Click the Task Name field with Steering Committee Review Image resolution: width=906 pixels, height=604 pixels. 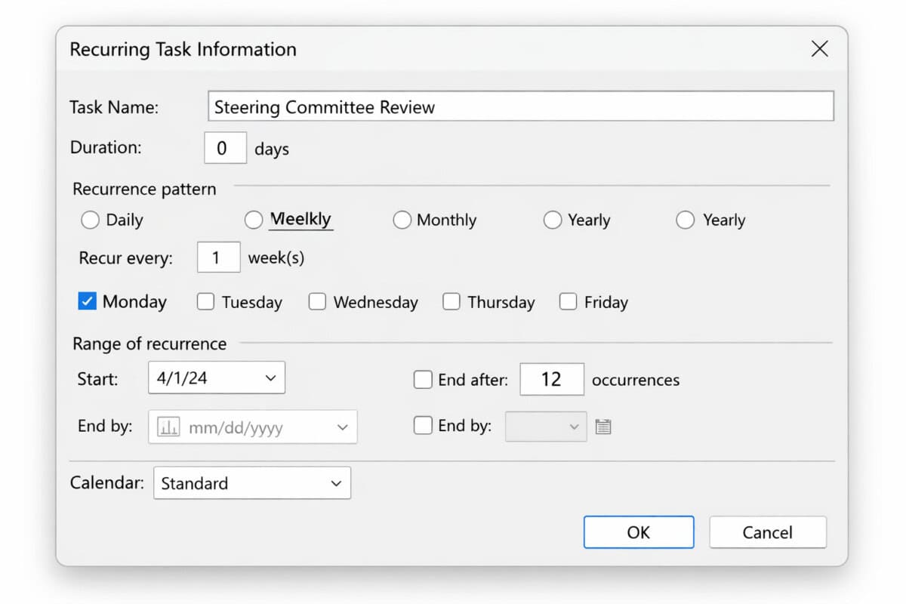click(521, 106)
